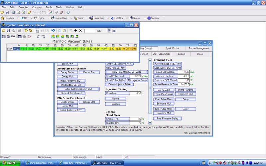Click the multiply (×) operator in table toolbar
Screen dimensions: 266x166
point(80,31)
